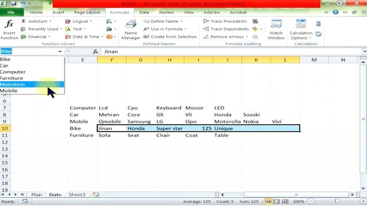Select row 12 header
This screenshot has width=367, height=206.
[5, 142]
